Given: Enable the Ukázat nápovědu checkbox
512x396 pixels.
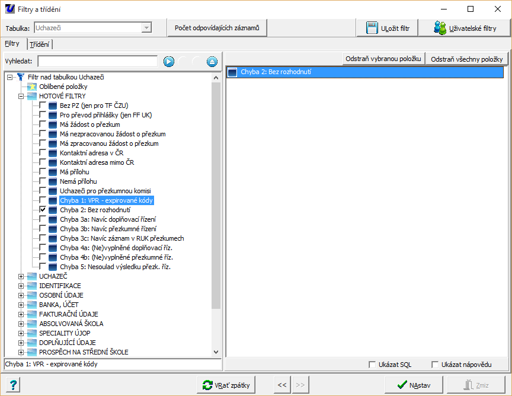Looking at the screenshot, I should point(435,365).
